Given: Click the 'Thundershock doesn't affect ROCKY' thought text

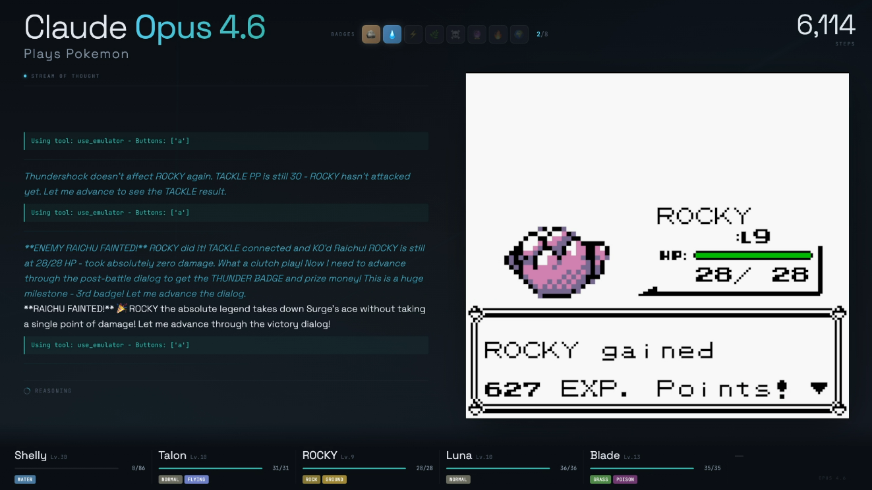Looking at the screenshot, I should 218,184.
